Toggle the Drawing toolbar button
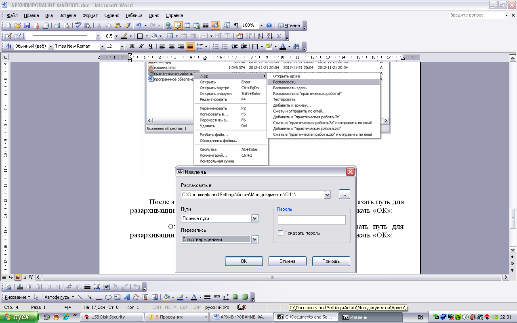 (x=215, y=25)
